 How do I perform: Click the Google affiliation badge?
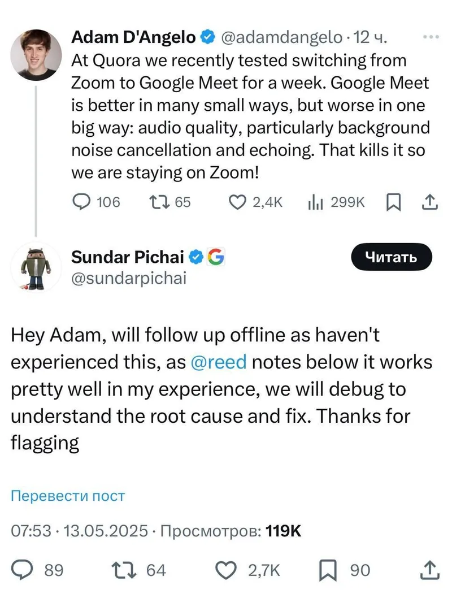coord(215,257)
